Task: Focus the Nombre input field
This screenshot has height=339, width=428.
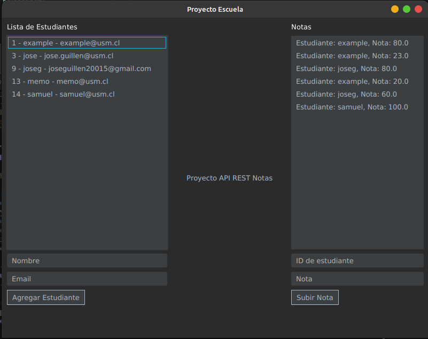Action: click(x=87, y=261)
